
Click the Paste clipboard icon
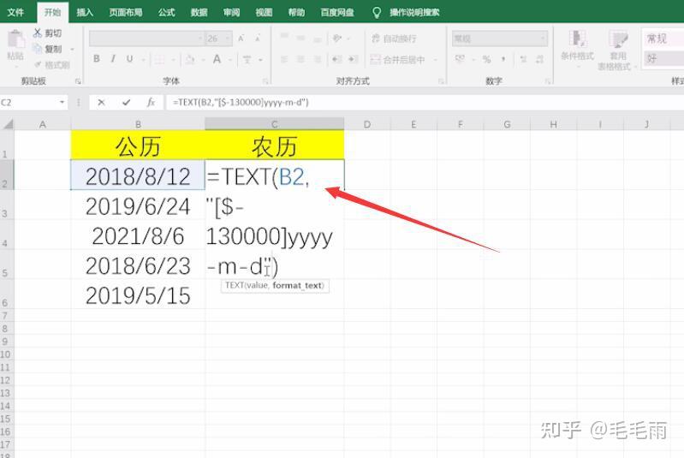[16, 39]
